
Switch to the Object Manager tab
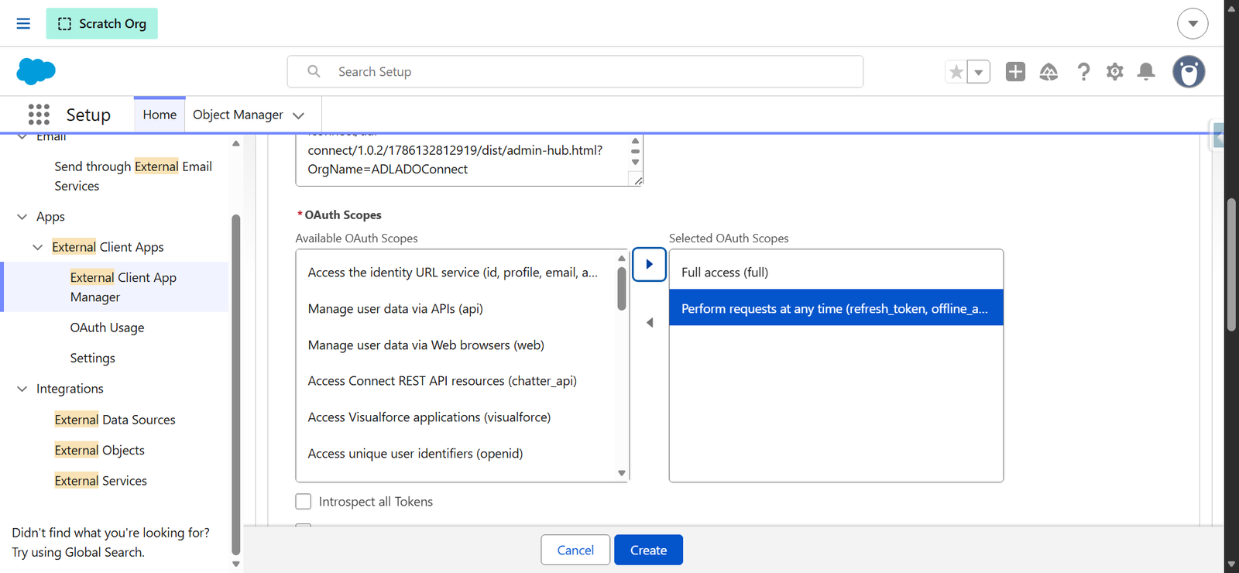tap(238, 115)
